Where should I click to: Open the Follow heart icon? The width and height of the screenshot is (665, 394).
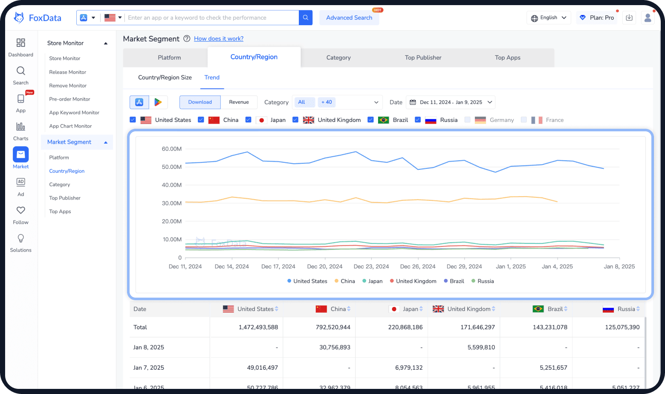[20, 210]
